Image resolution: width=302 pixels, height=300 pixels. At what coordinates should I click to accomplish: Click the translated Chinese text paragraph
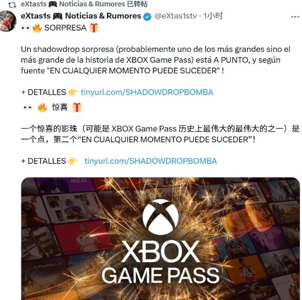coord(160,134)
